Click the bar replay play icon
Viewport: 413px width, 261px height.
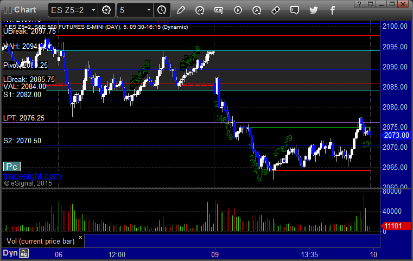(x=238, y=10)
